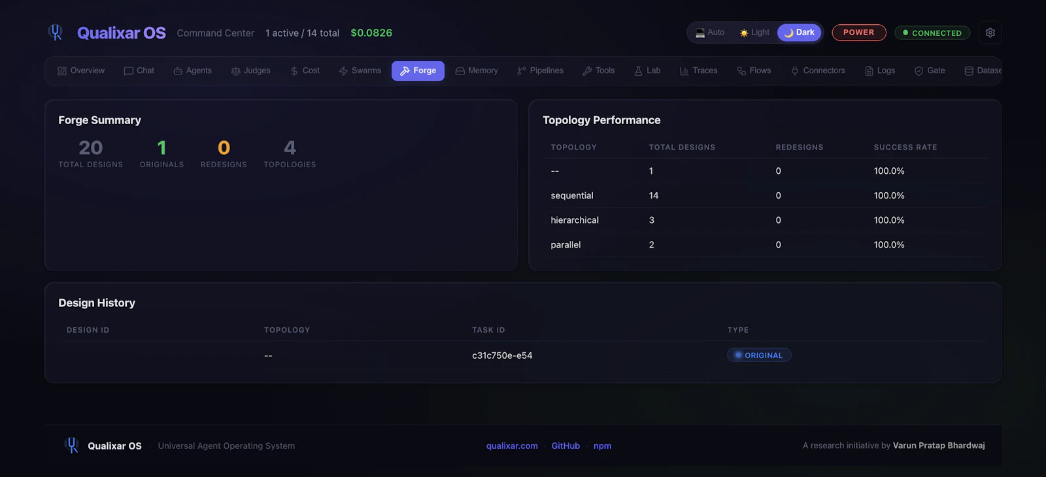Click the DESIGN ID column header

(x=88, y=330)
